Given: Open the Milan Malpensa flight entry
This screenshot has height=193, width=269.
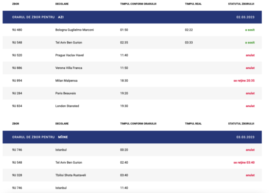Looking at the screenshot, I should pyautogui.click(x=66, y=81).
